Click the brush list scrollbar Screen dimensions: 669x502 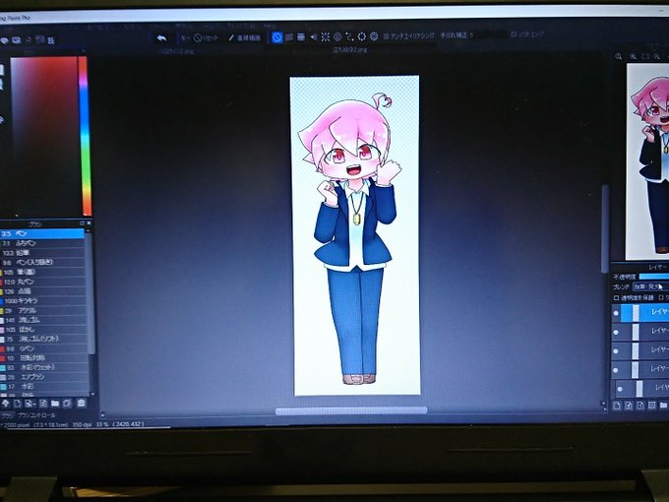(91, 293)
